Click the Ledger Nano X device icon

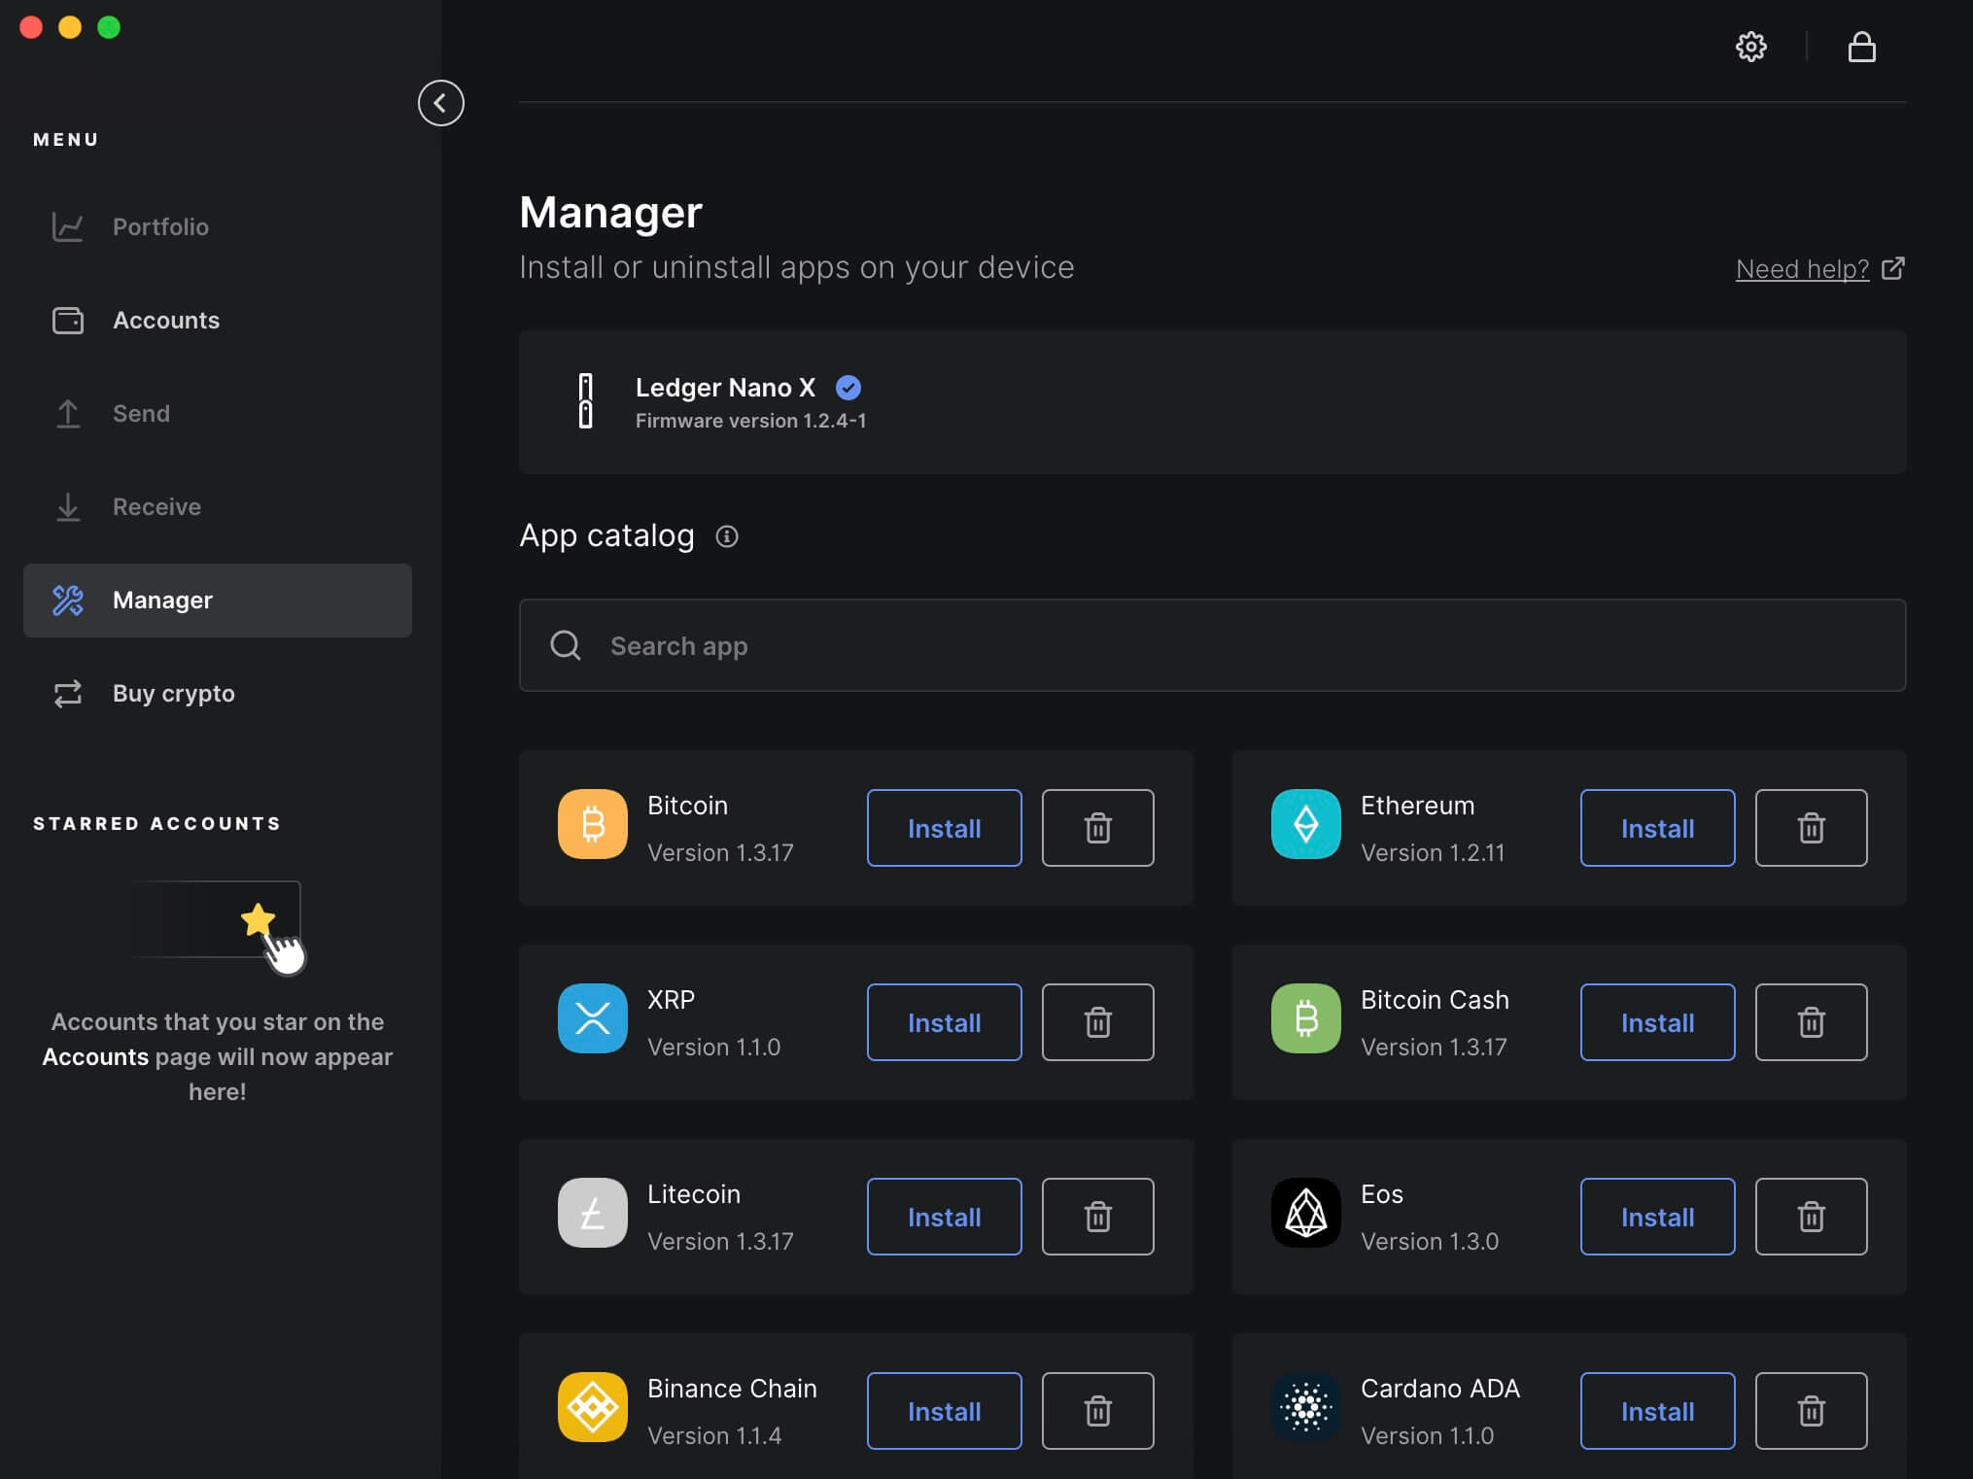(586, 400)
